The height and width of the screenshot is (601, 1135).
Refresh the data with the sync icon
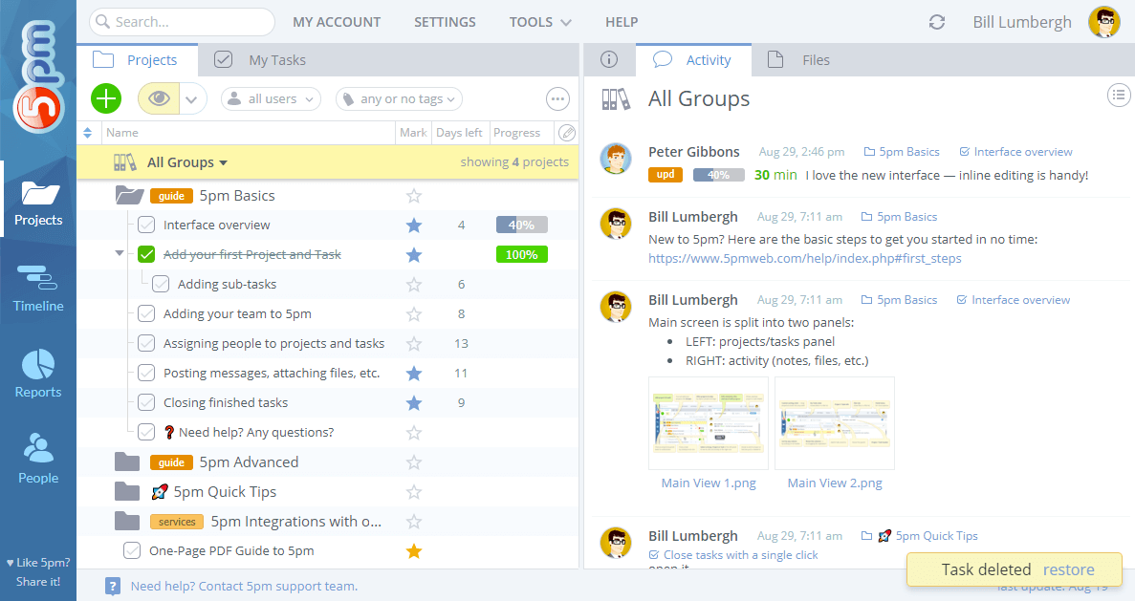(x=936, y=21)
